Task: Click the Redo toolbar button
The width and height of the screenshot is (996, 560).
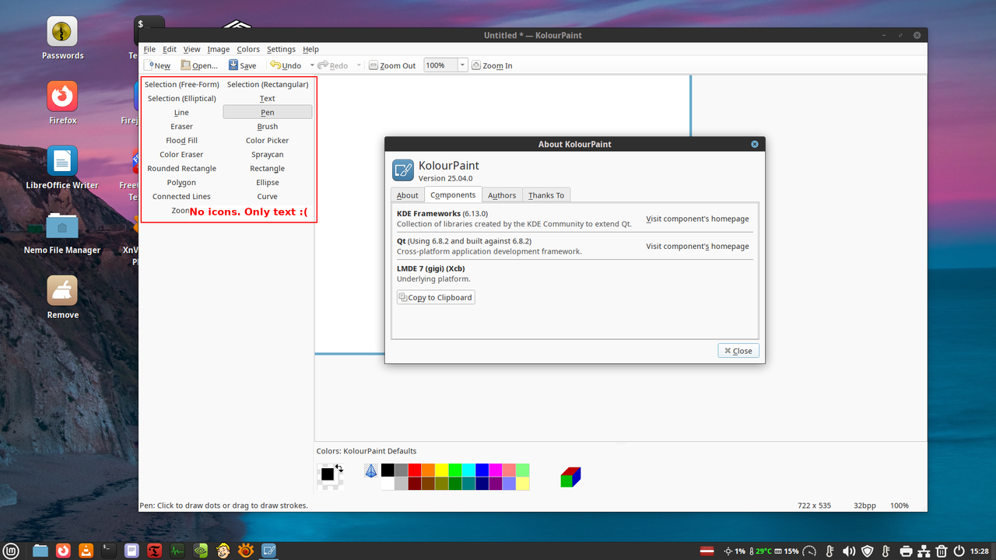Action: [x=332, y=65]
